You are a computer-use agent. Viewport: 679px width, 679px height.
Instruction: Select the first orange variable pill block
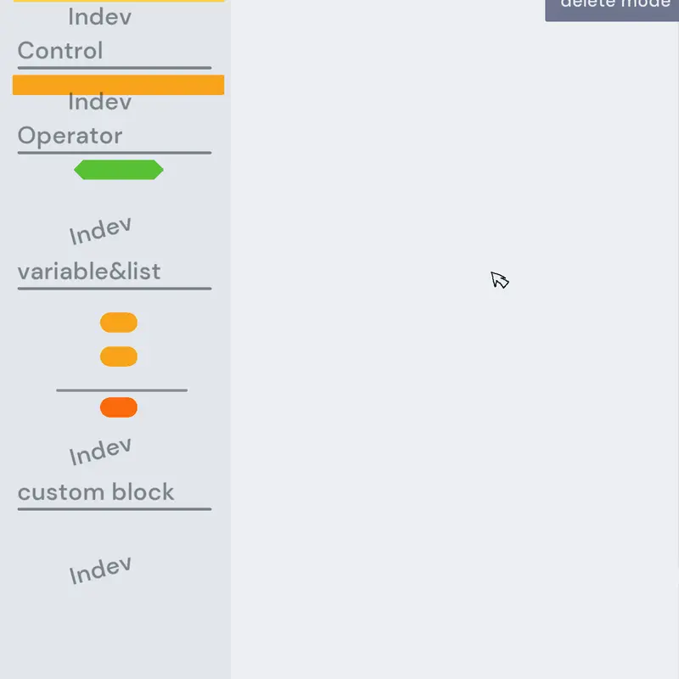click(119, 323)
